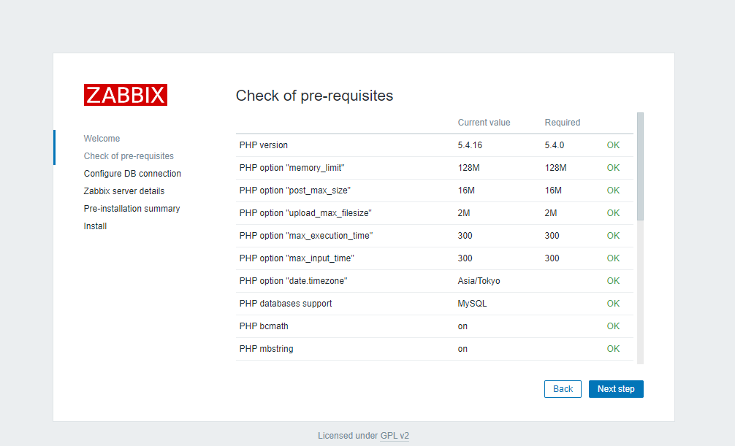Select Pre-installation summary step
Viewport: 735px width, 446px height.
tap(132, 209)
